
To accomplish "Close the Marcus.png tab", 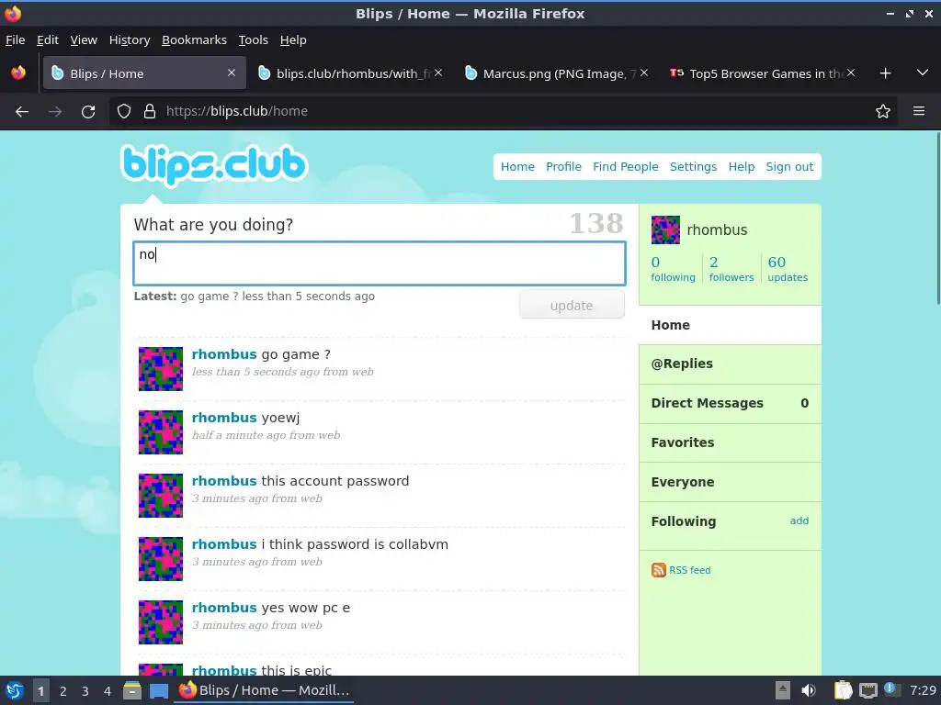I will tap(644, 73).
